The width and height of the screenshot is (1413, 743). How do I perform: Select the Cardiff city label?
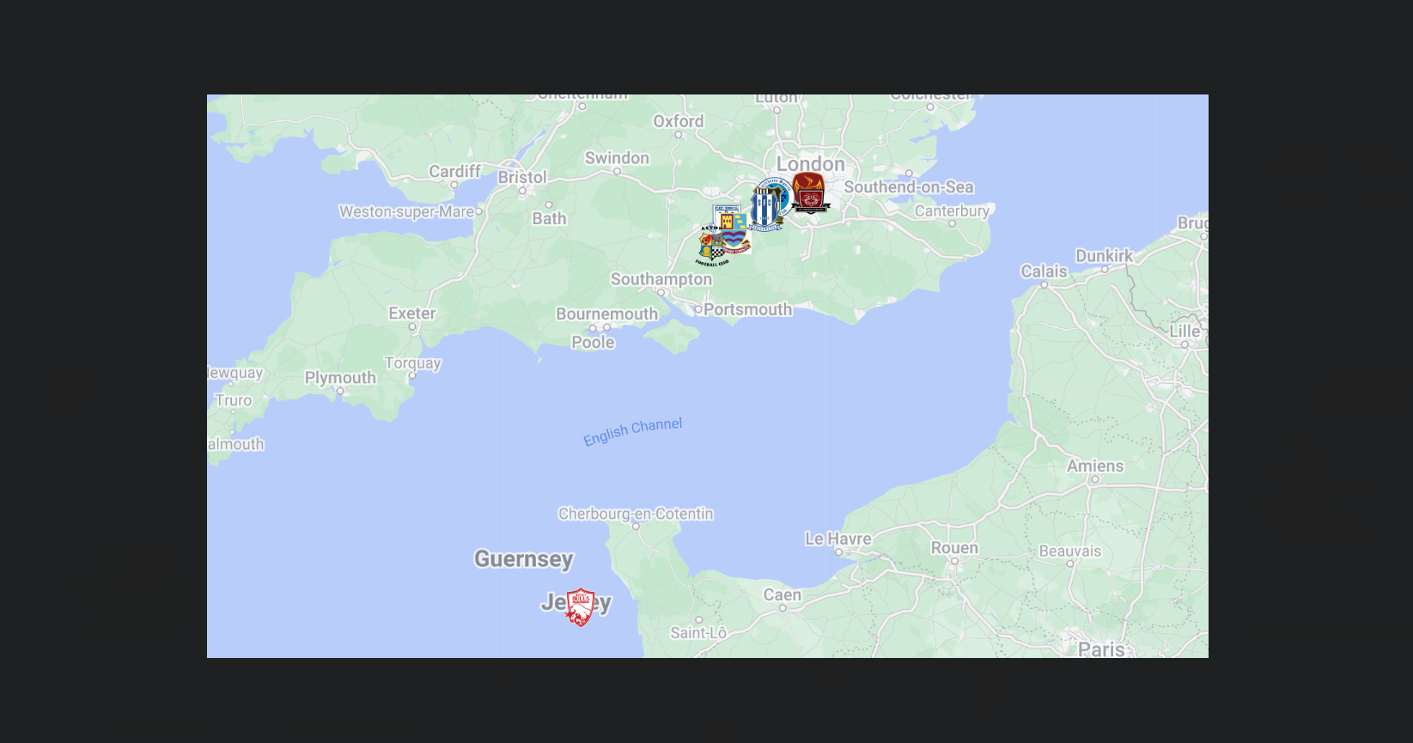455,172
